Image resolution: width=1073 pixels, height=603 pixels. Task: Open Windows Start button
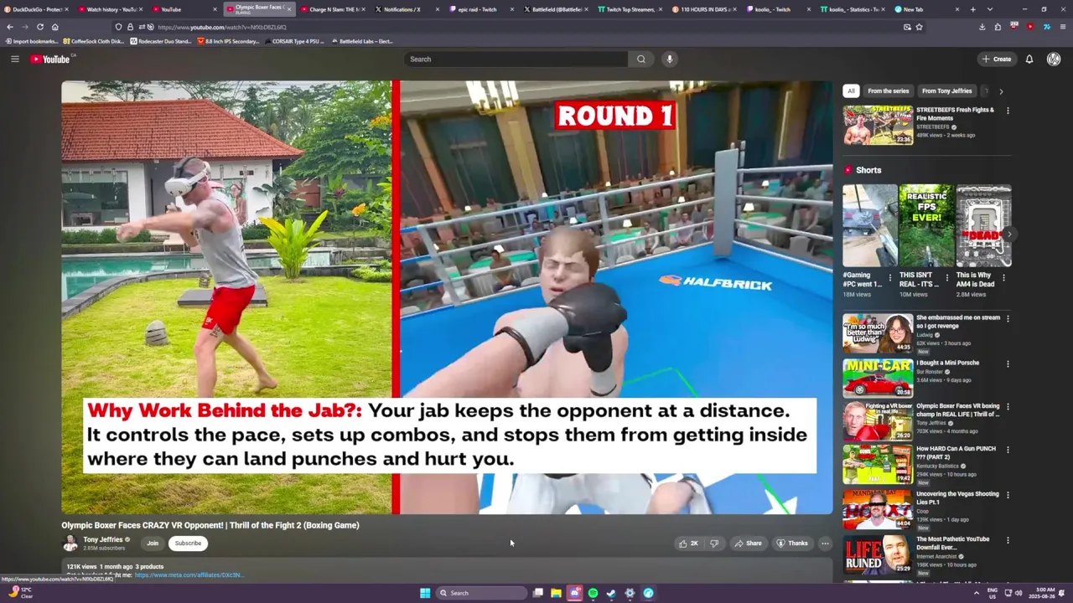[425, 593]
